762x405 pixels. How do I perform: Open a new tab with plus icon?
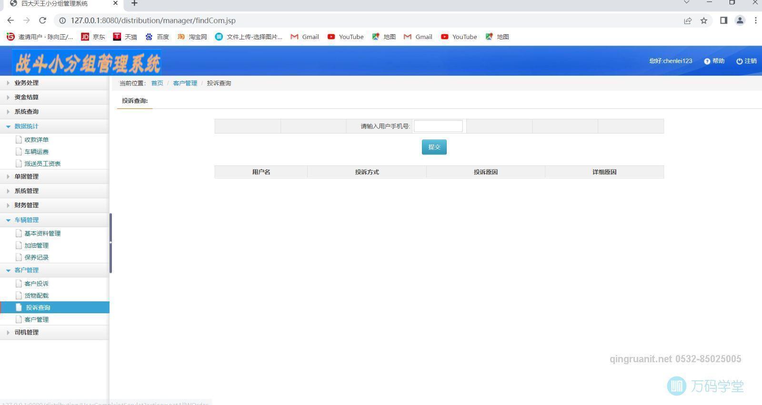coord(134,3)
